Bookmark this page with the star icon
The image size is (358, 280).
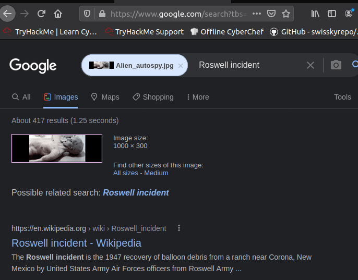(285, 14)
